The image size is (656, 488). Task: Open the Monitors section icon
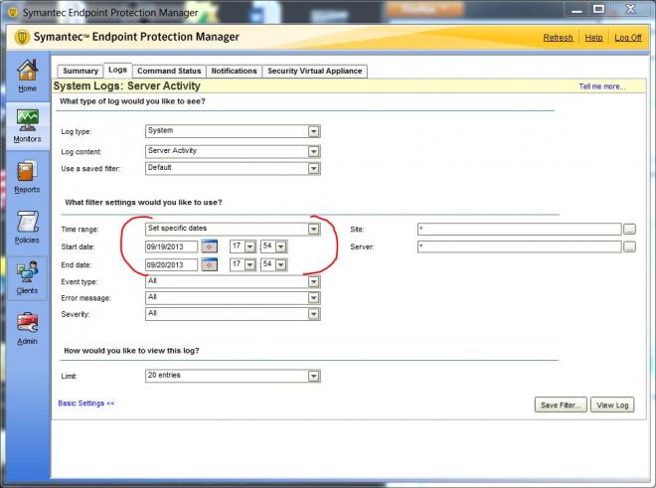tap(27, 120)
